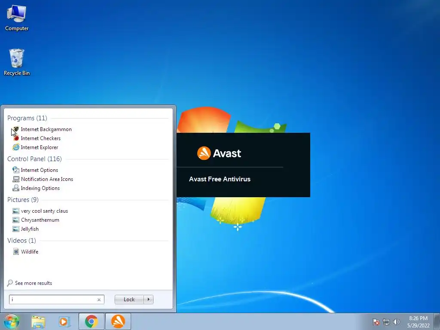Click the Notification Area Icons icon
Screen dimensions: 440x330
pos(16,179)
